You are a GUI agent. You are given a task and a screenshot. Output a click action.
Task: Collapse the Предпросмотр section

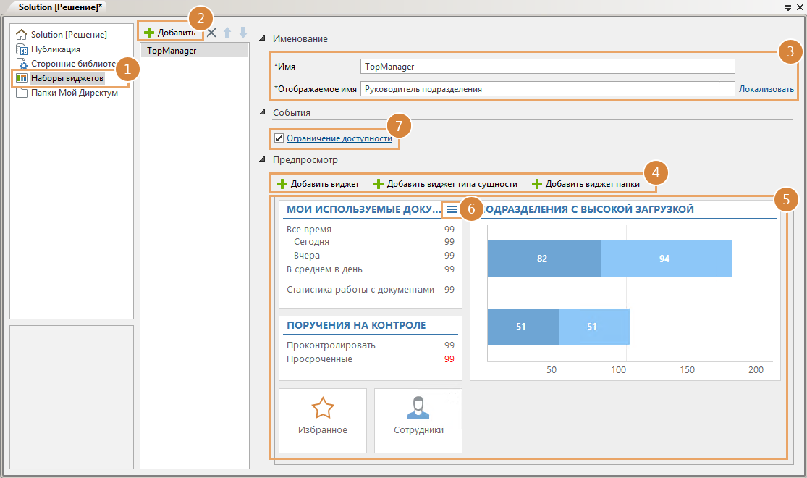[263, 160]
